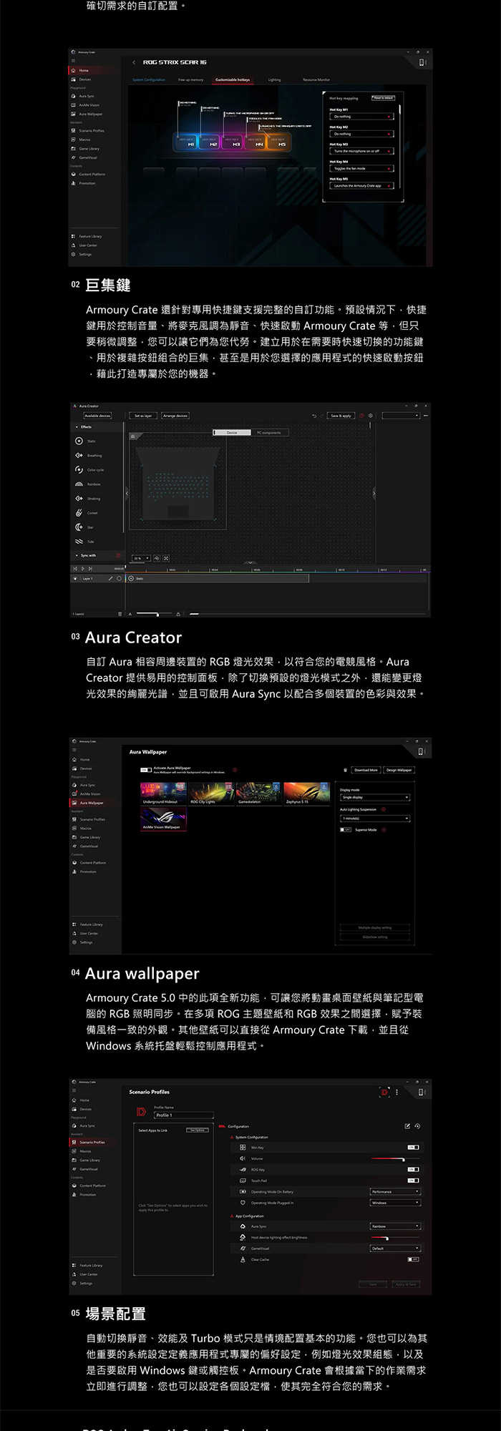
Task: Open Aura Creator settings gear icon
Action: (x=370, y=416)
